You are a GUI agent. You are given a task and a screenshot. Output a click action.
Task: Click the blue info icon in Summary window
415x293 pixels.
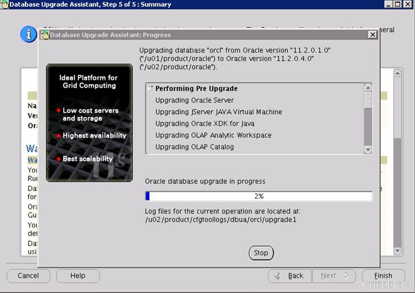tap(28, 34)
